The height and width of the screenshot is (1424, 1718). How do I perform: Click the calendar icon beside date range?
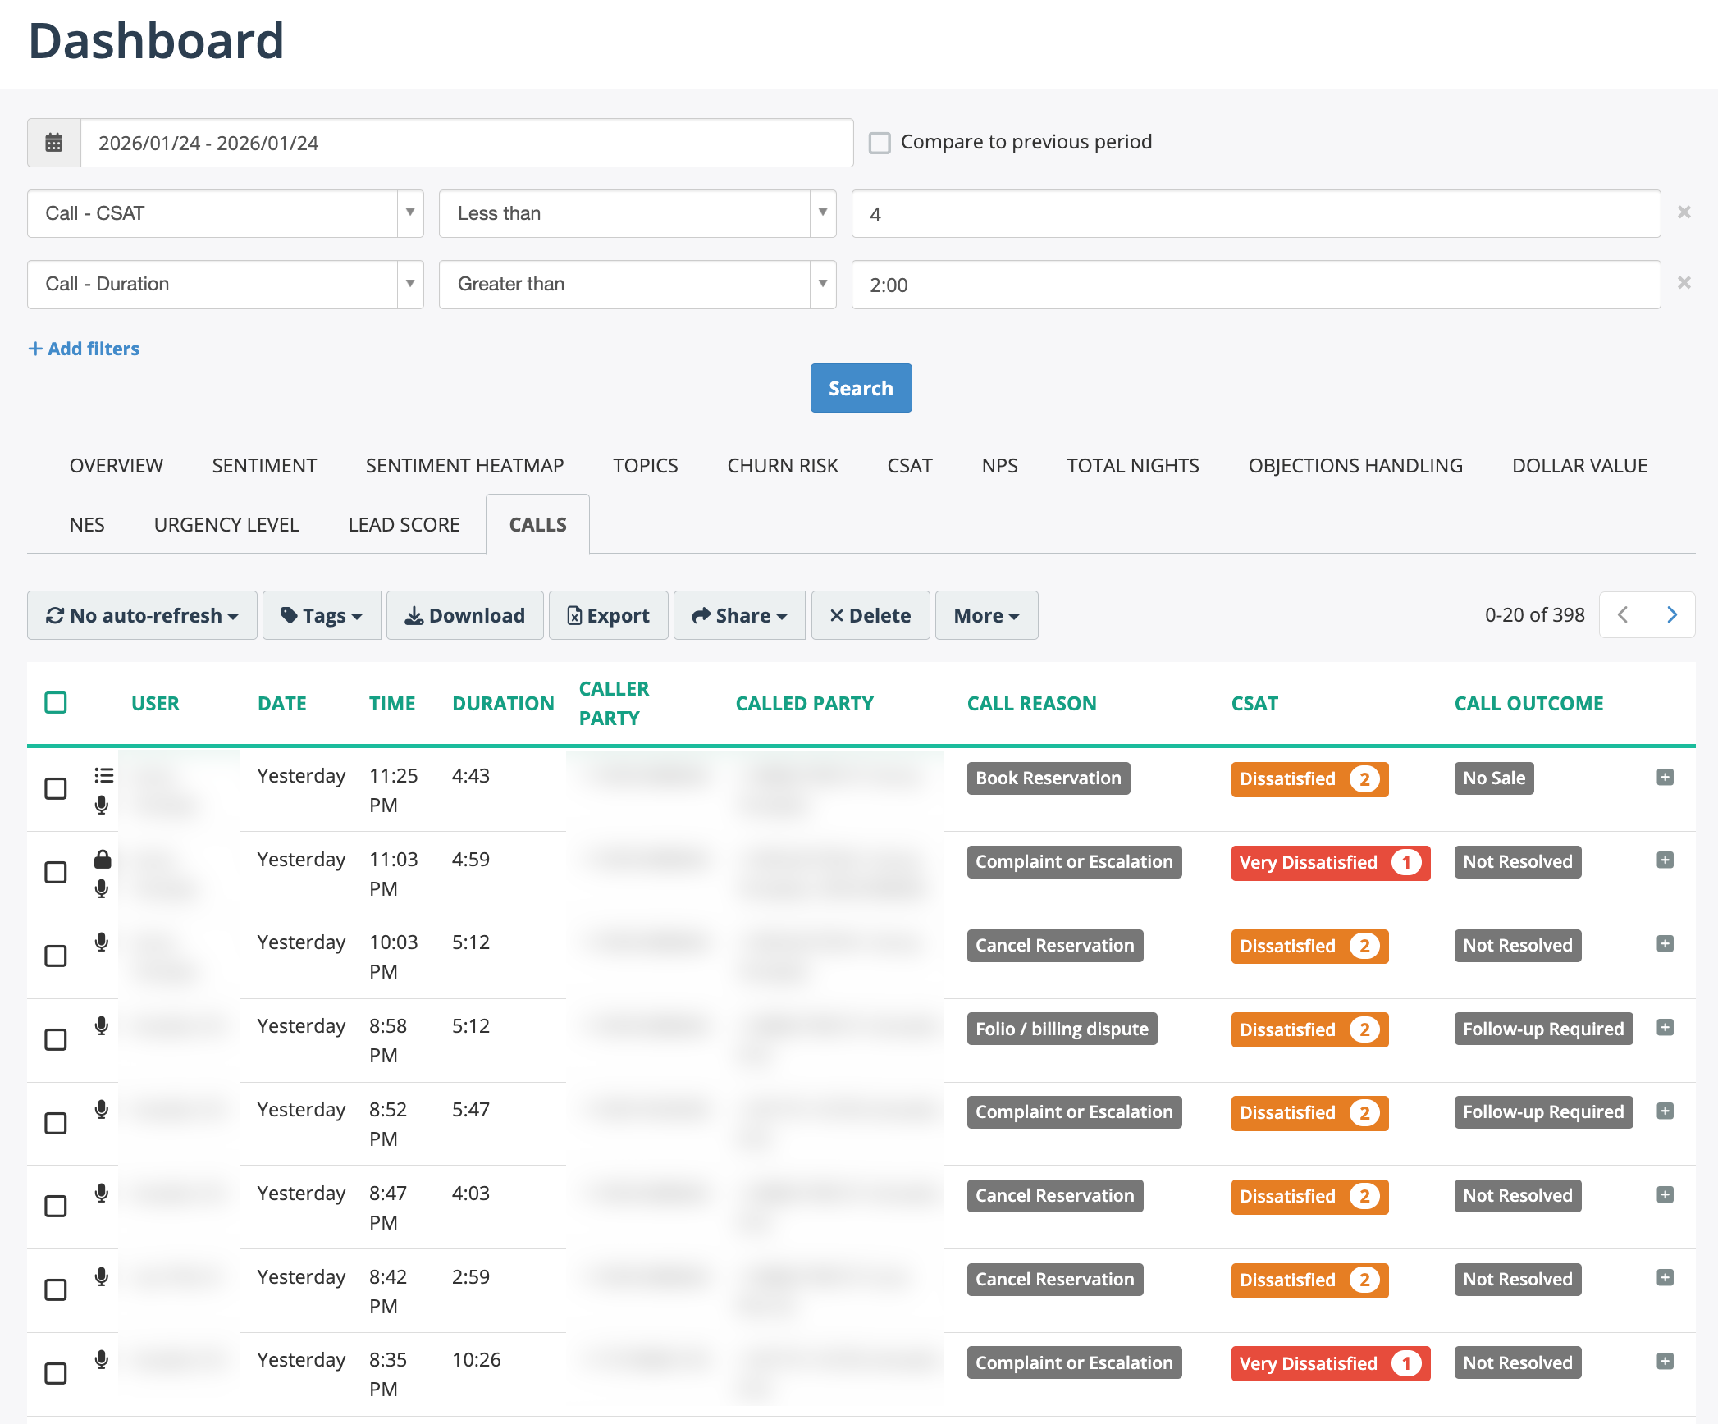click(54, 143)
